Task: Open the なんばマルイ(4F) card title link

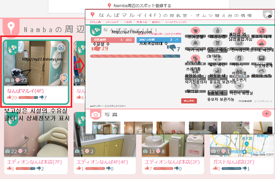Action: coord(25,91)
